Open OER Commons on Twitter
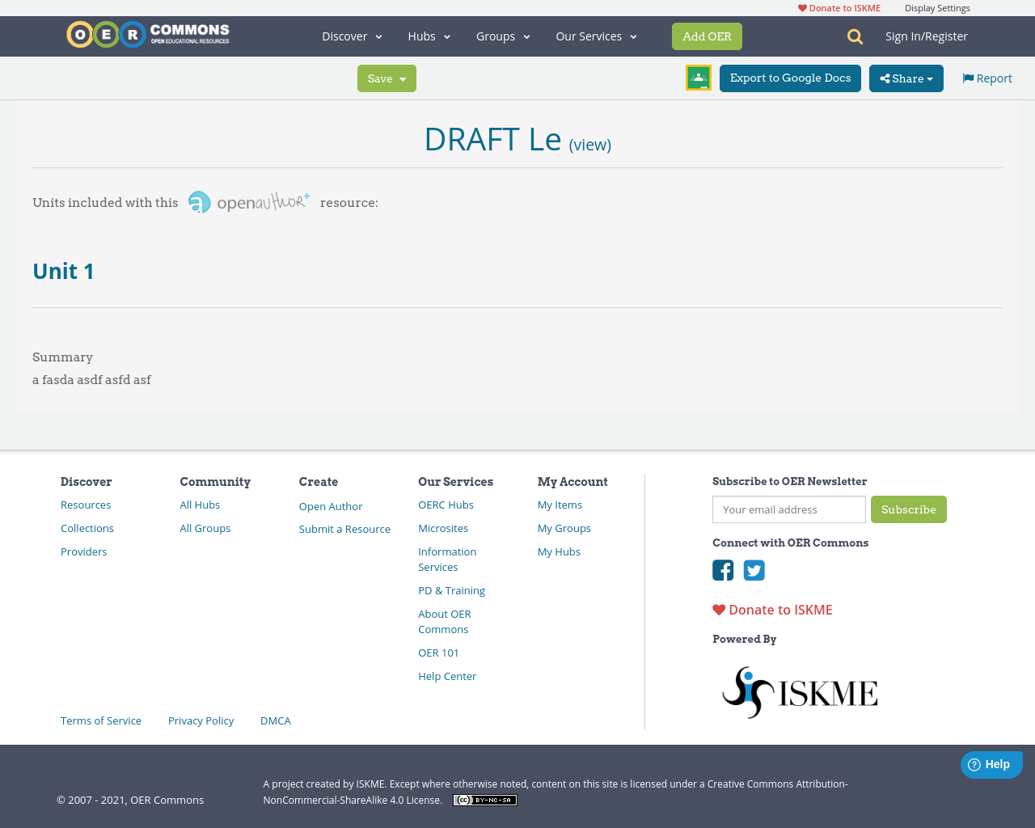The height and width of the screenshot is (828, 1035). click(753, 570)
